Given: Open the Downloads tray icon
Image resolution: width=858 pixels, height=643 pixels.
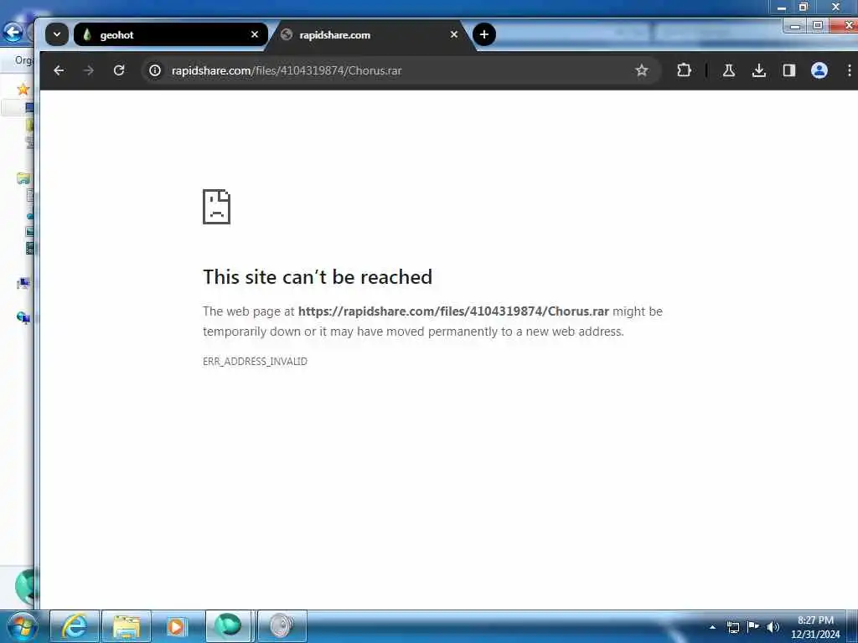Looking at the screenshot, I should point(758,70).
